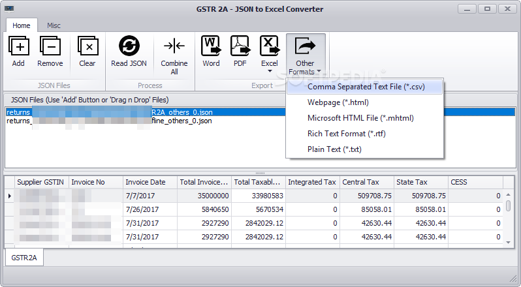Click central tax cell 85058.01
Viewport: 521px width, 287px height.
click(367, 209)
